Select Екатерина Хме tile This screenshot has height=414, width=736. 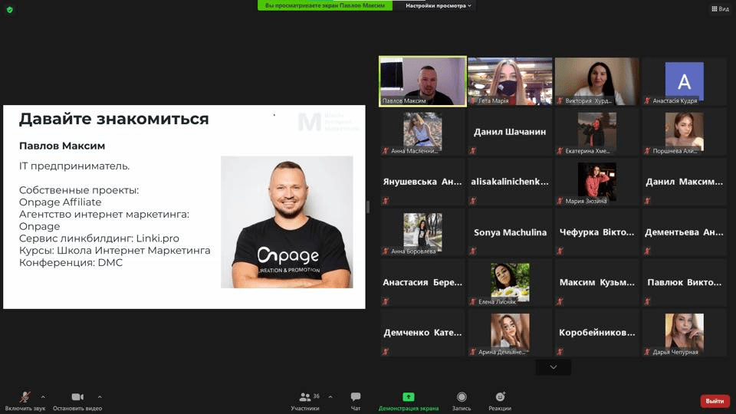click(597, 132)
